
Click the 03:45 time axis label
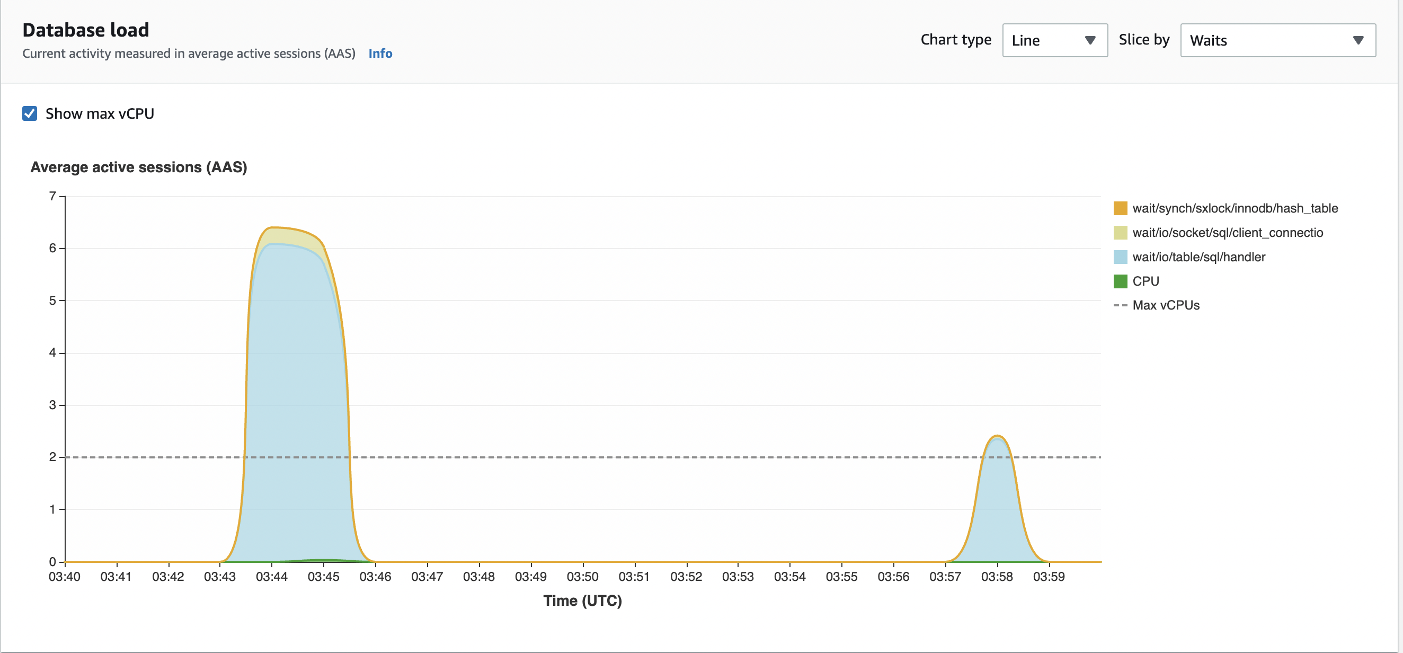(324, 576)
